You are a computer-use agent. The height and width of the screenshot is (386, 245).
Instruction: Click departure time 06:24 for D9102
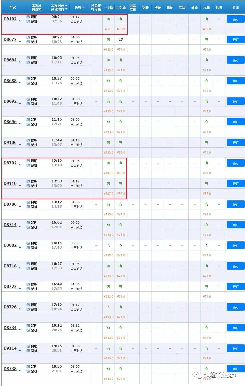57,17
